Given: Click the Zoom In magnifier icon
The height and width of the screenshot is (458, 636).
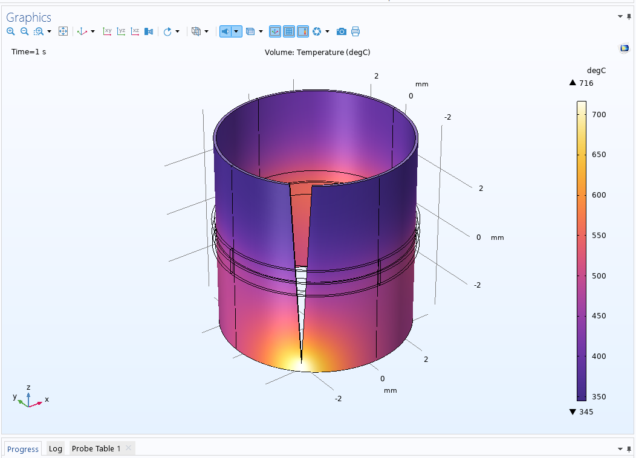Looking at the screenshot, I should click(10, 31).
